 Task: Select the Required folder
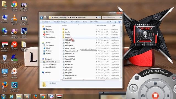(x=68, y=37)
